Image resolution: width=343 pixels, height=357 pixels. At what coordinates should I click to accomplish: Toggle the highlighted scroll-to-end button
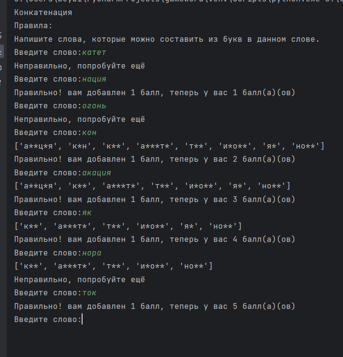(1, 51)
